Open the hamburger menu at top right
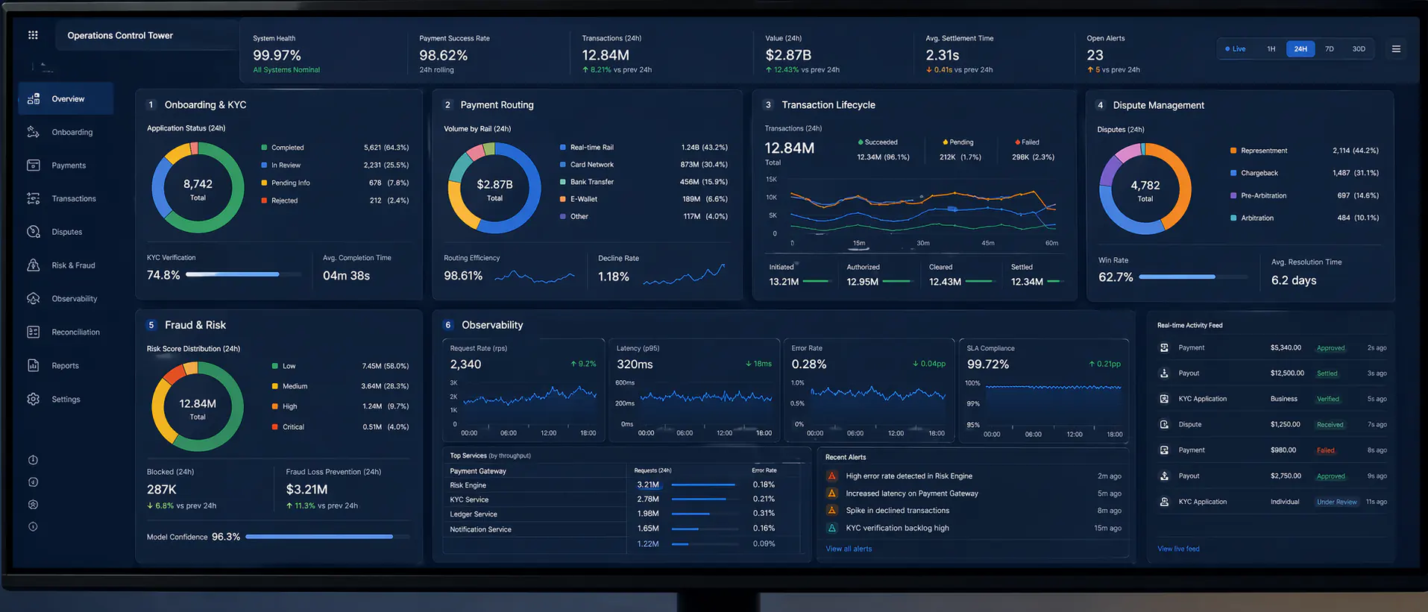 1396,49
